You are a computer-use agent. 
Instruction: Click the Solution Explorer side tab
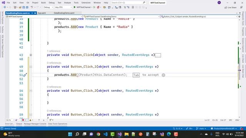click(243, 45)
